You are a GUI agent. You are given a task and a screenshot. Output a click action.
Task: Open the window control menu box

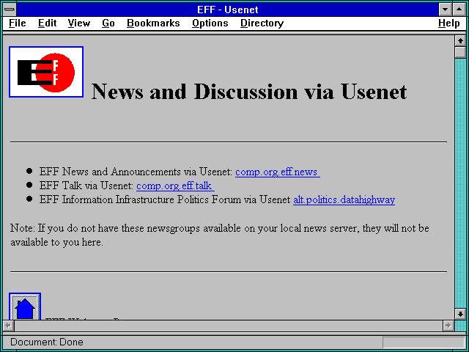coord(10,10)
